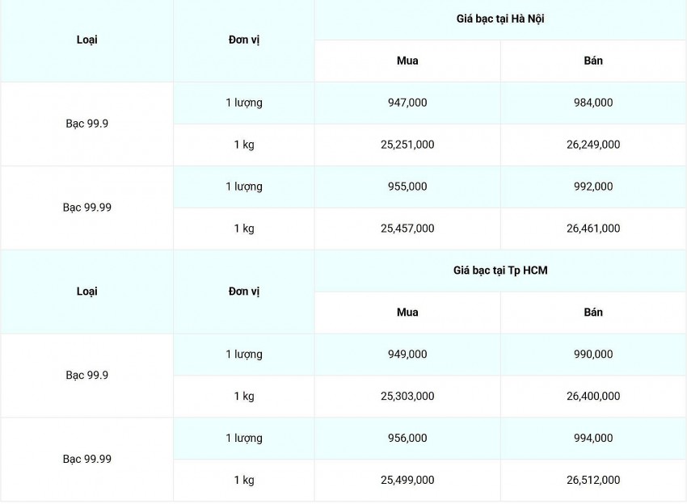Screen dimensions: 687x504
Task: Select the 956,000 buy price cell
Action: pos(407,439)
